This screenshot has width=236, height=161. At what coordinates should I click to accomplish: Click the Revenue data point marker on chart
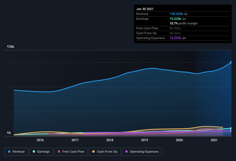231,62
